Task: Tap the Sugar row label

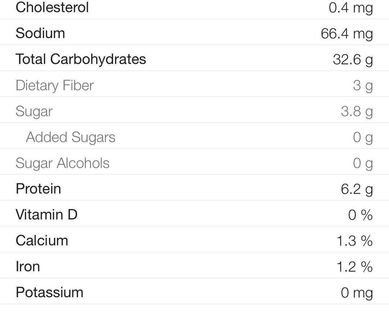Action: 34,111
